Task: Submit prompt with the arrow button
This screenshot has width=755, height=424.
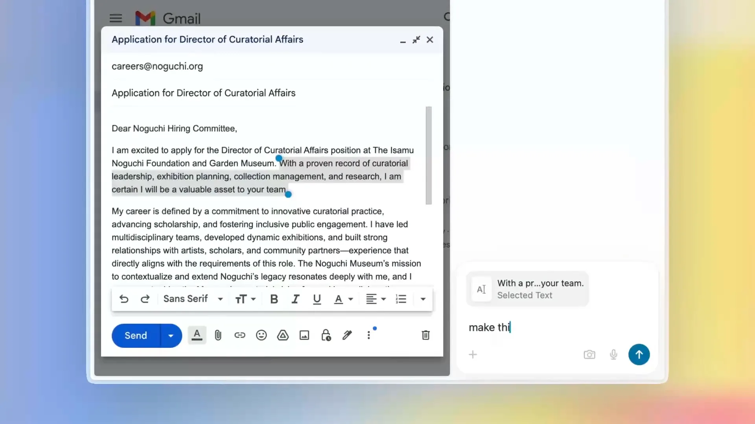Action: [x=639, y=355]
